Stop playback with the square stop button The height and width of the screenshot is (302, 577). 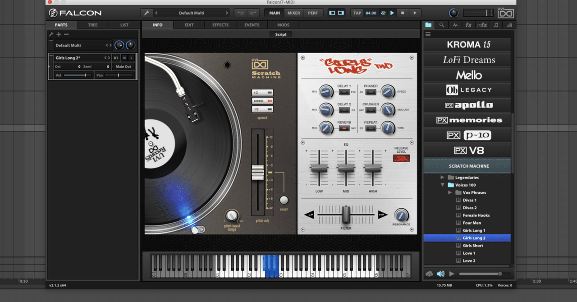(403, 13)
